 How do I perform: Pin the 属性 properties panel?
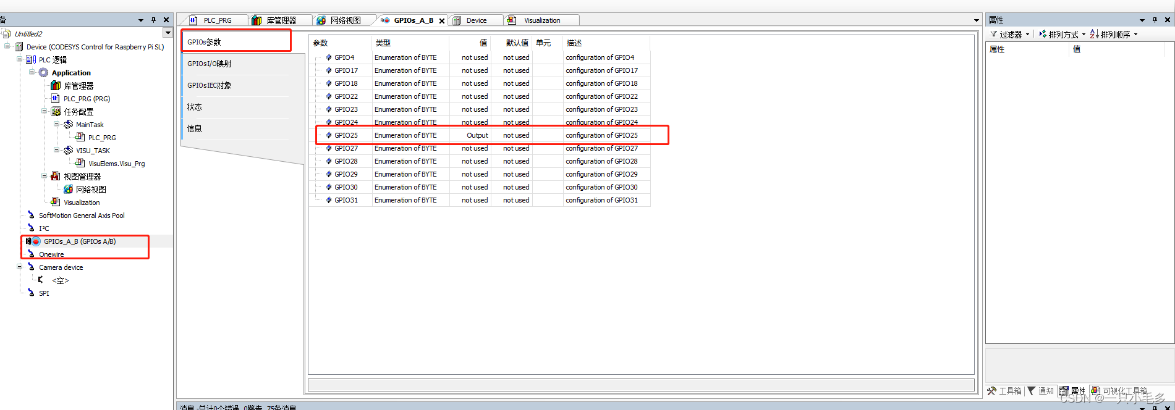point(1155,20)
